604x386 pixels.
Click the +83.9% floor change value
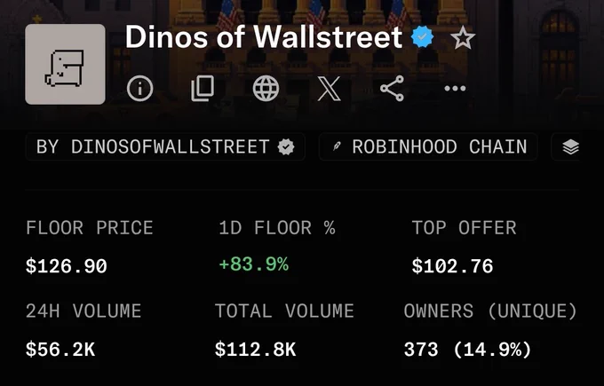[x=253, y=264]
